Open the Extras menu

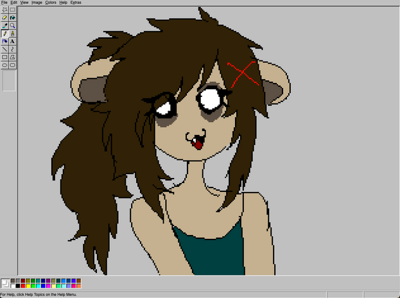pos(76,3)
